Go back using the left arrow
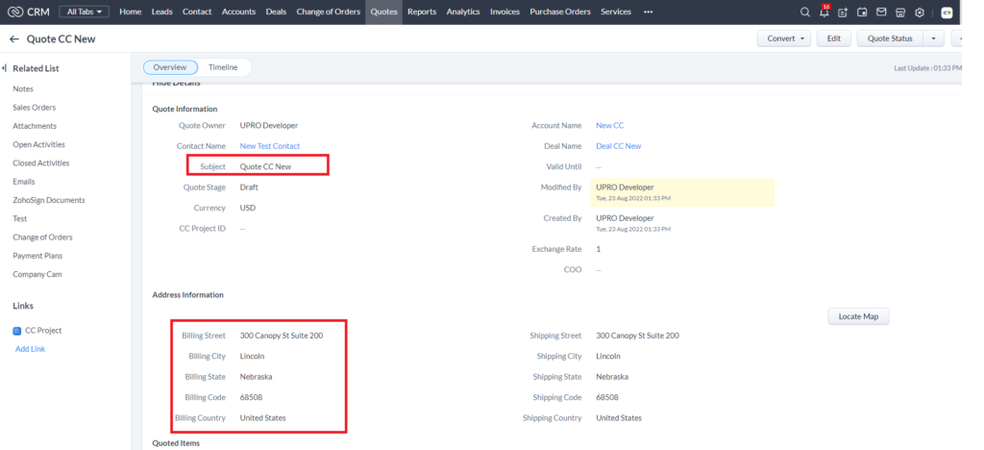This screenshot has height=450, width=984. pyautogui.click(x=14, y=38)
